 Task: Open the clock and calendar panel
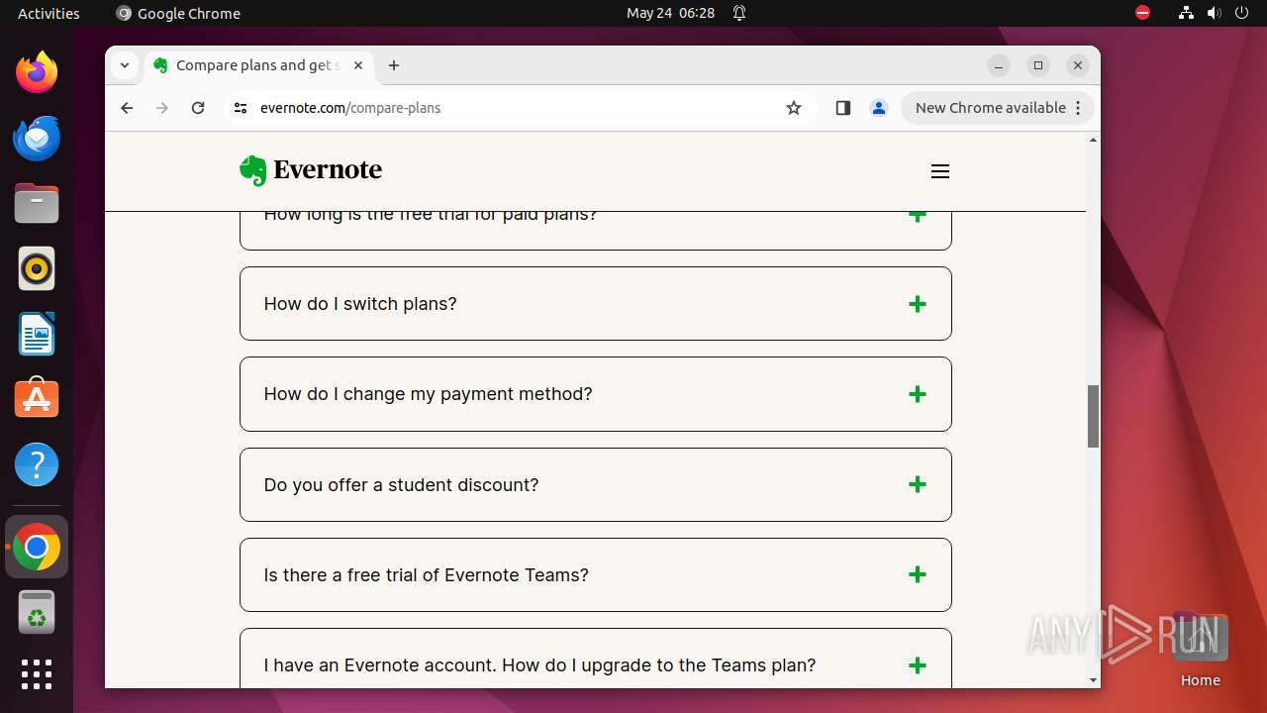(670, 13)
